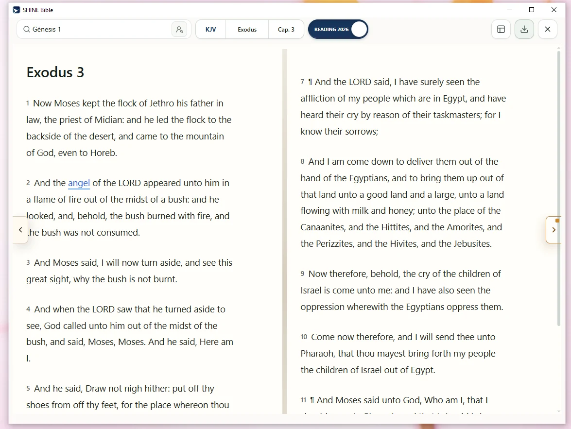The height and width of the screenshot is (429, 571).
Task: Click the text 'of God, even to Horeb.'
Action: 72,153
